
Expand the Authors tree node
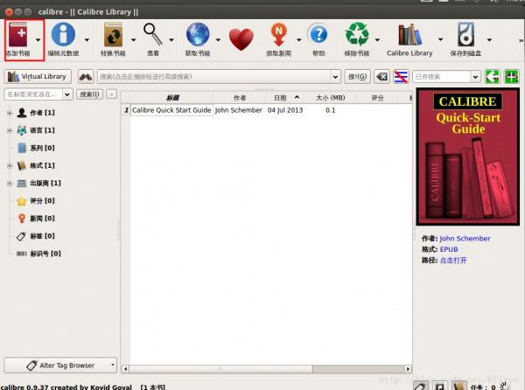click(10, 113)
